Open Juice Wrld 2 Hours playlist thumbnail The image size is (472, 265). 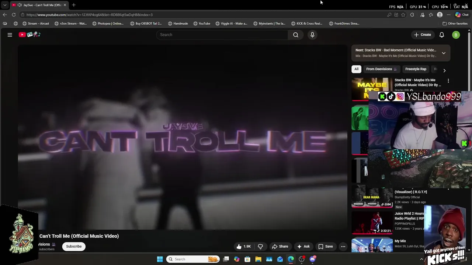[x=372, y=223]
